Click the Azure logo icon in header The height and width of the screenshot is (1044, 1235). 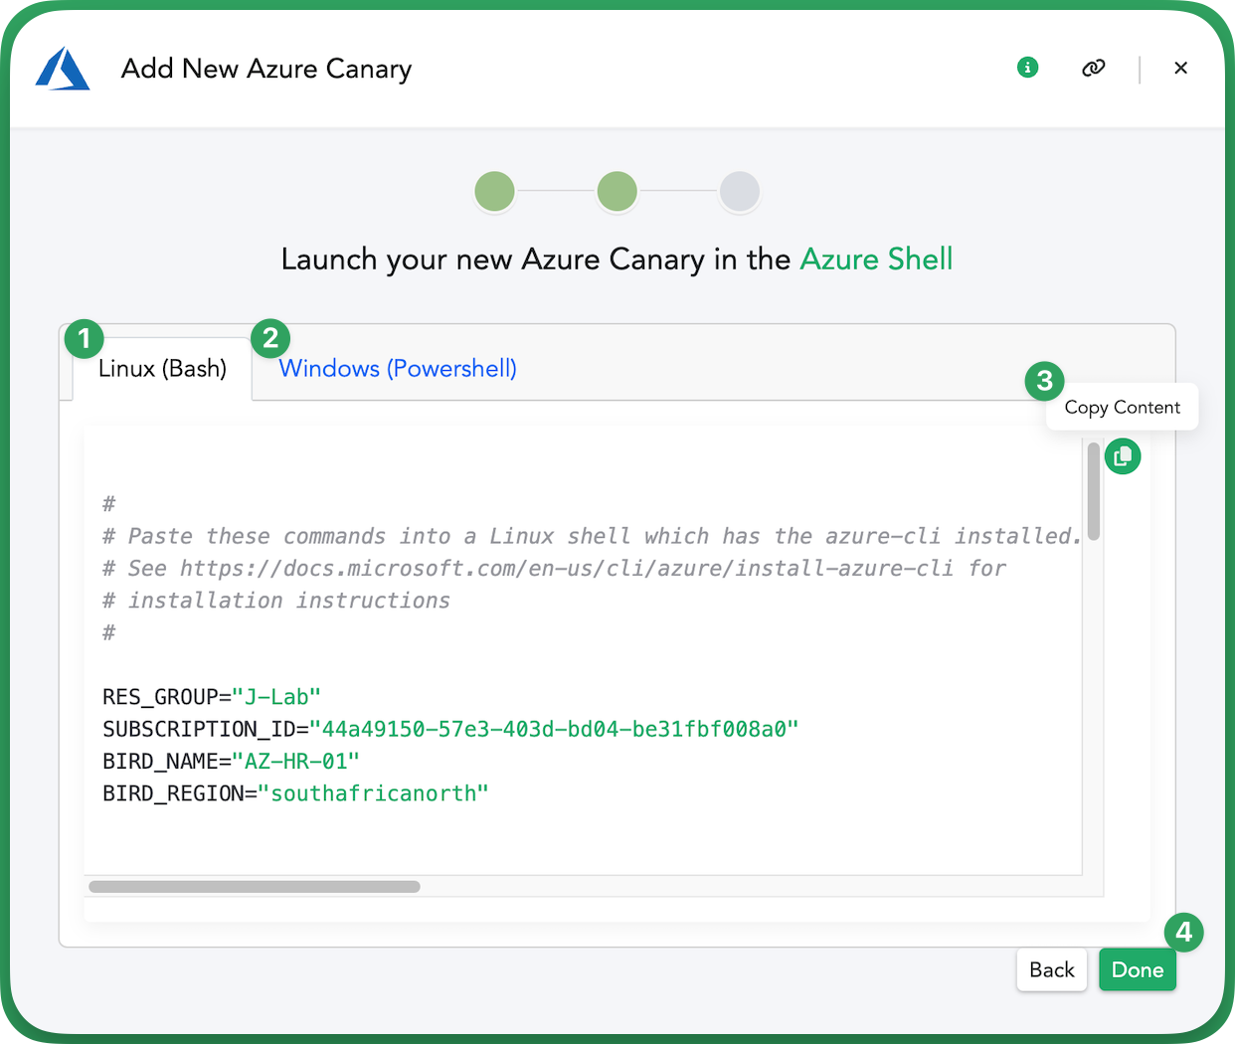63,69
